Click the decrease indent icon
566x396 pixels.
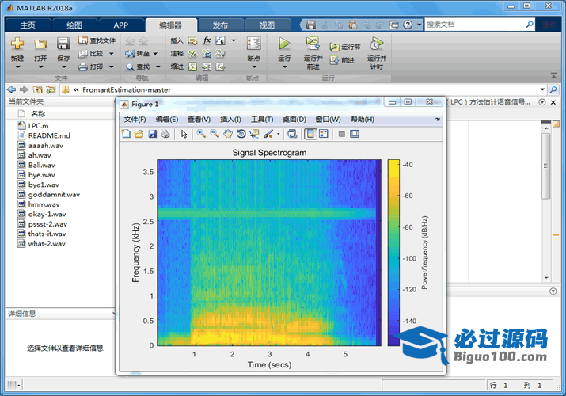220,67
